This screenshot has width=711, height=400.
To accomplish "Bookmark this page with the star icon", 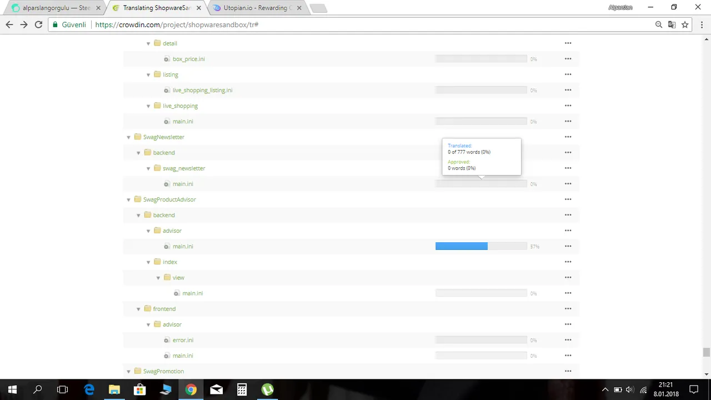I will [685, 24].
